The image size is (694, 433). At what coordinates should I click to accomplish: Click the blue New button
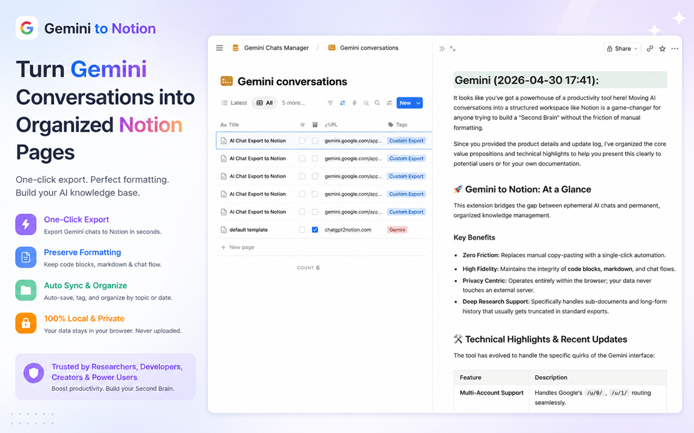click(x=406, y=103)
